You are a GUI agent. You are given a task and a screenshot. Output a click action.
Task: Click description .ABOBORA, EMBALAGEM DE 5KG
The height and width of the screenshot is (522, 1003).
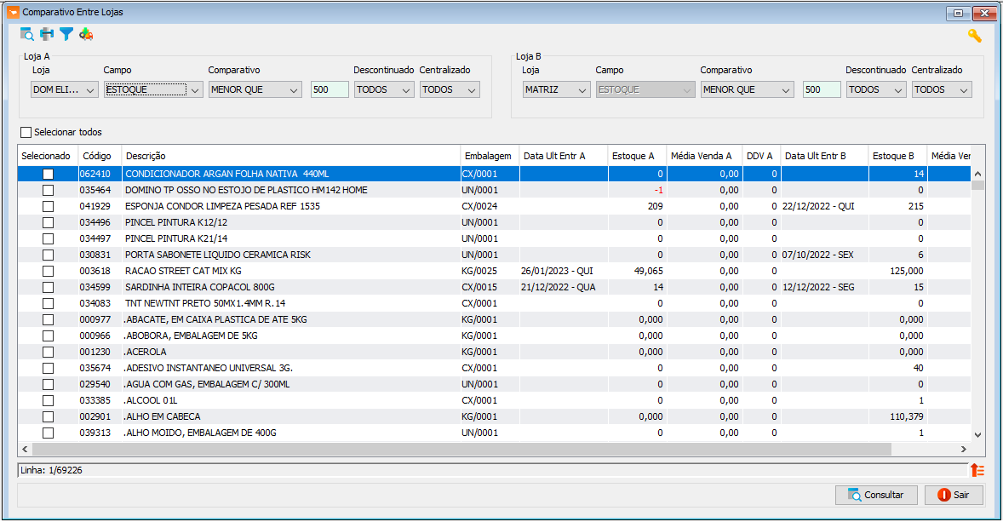tap(191, 336)
